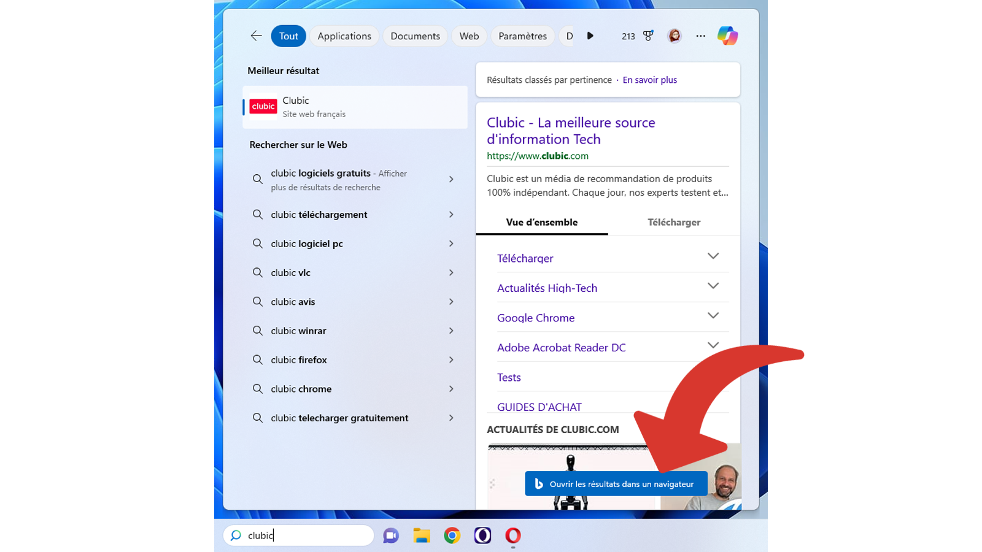The width and height of the screenshot is (982, 552).
Task: Select the Clubic logo in Meilleur résultat
Action: point(263,106)
